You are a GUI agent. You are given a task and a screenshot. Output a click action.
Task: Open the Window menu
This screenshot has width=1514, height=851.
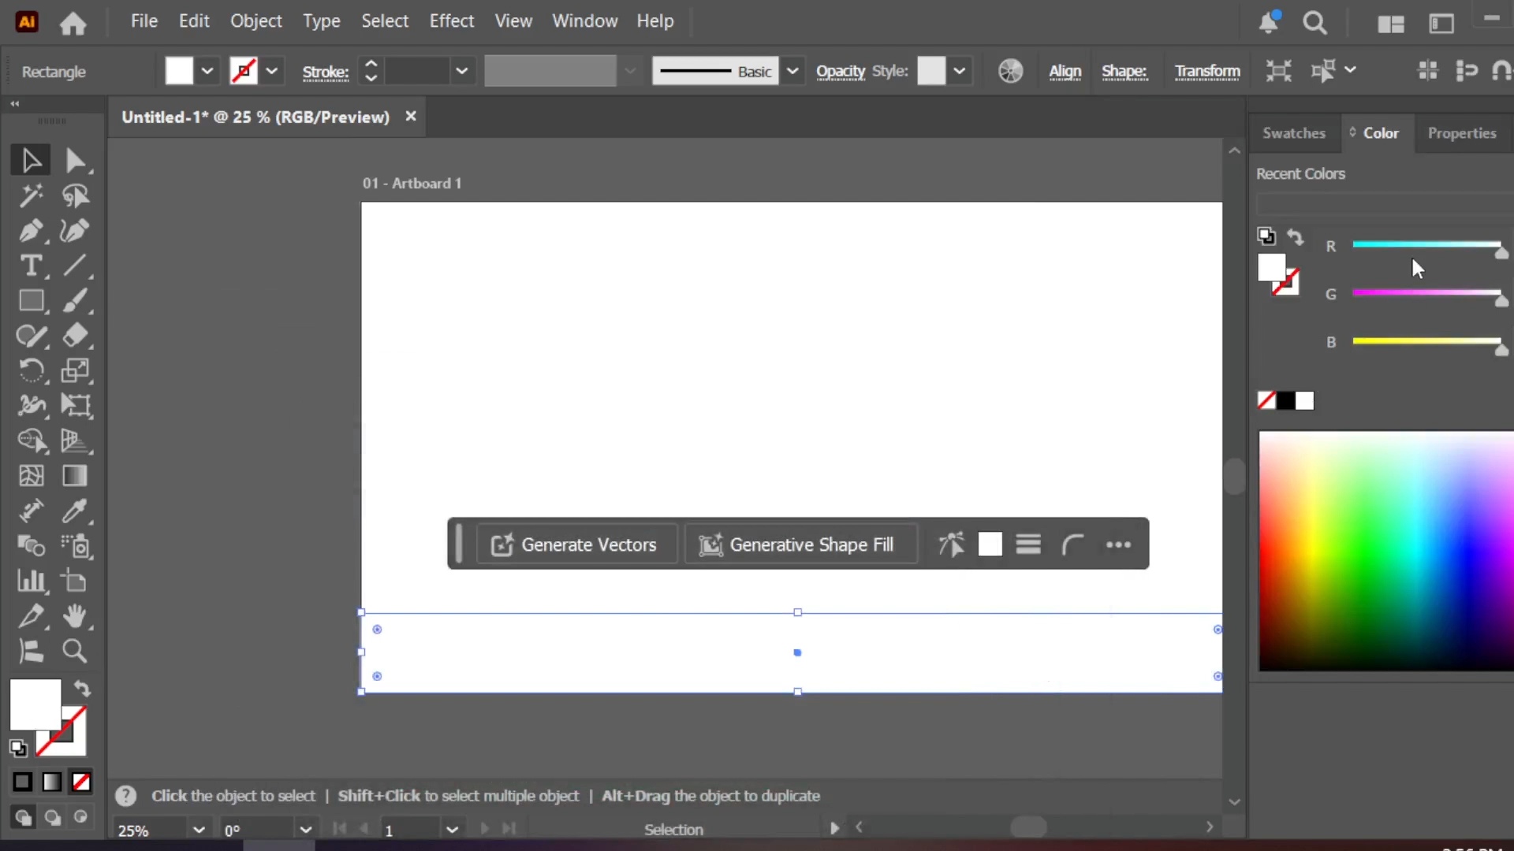pyautogui.click(x=584, y=21)
